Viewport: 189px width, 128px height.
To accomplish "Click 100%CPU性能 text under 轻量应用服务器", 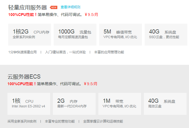I will (x=22, y=15).
